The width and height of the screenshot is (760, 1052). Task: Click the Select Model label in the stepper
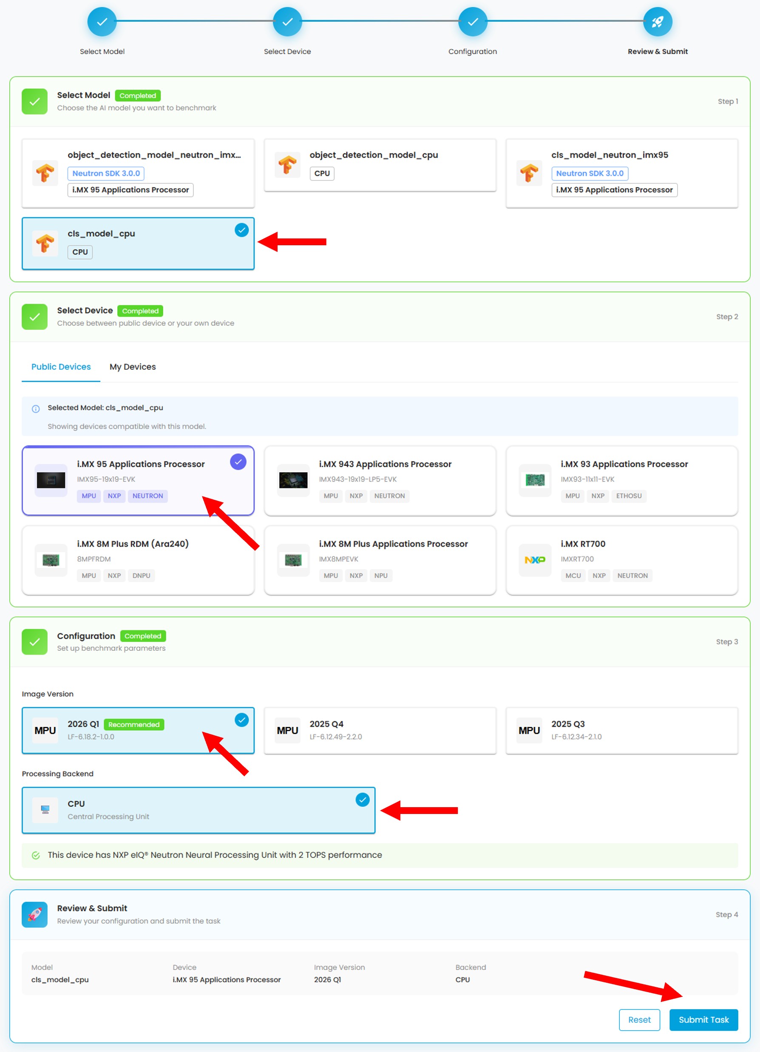pos(102,51)
